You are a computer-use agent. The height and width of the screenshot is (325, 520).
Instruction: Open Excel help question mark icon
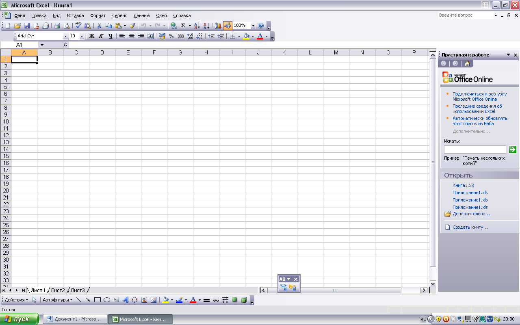[x=261, y=26]
